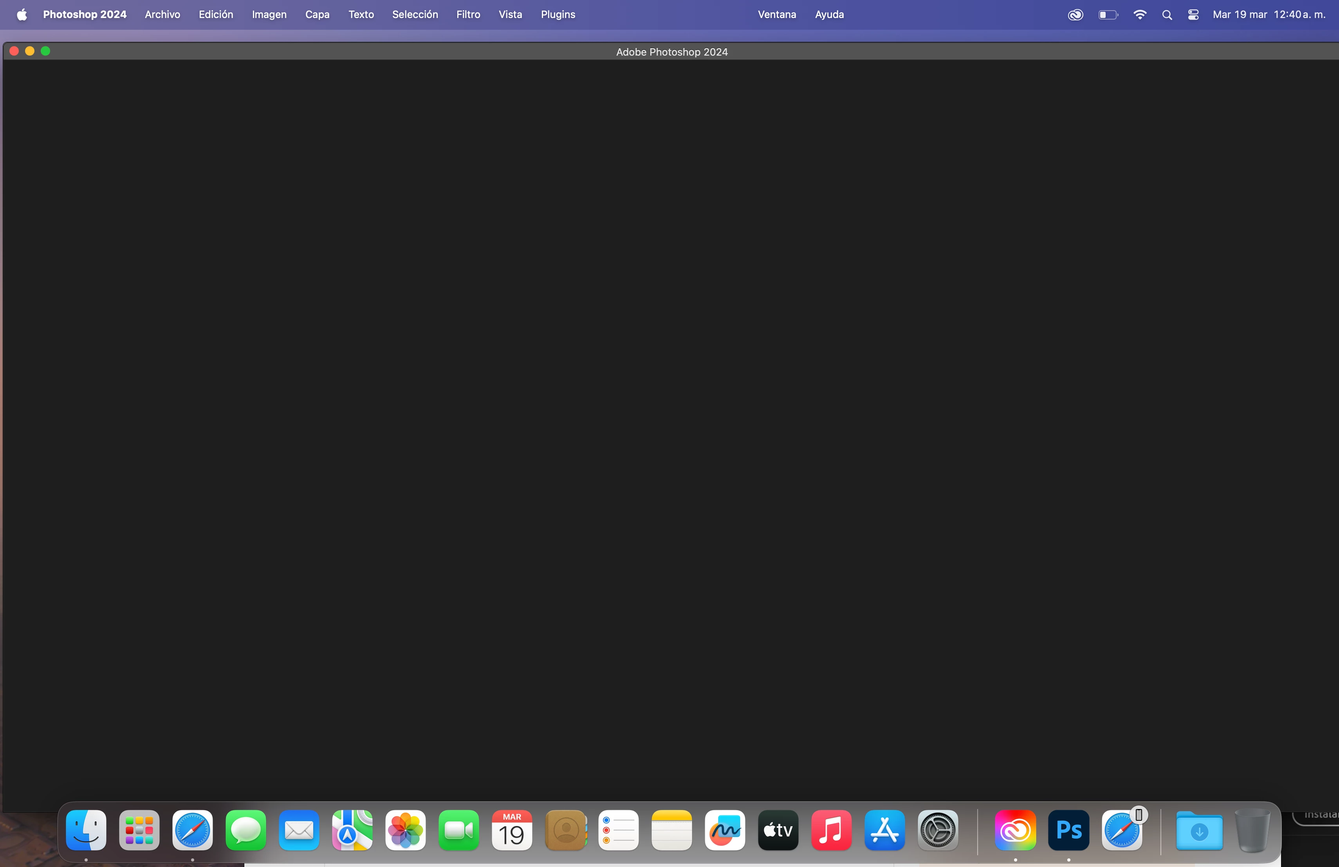Open the Selección menu
Screen dimensions: 1339x867
(x=415, y=14)
